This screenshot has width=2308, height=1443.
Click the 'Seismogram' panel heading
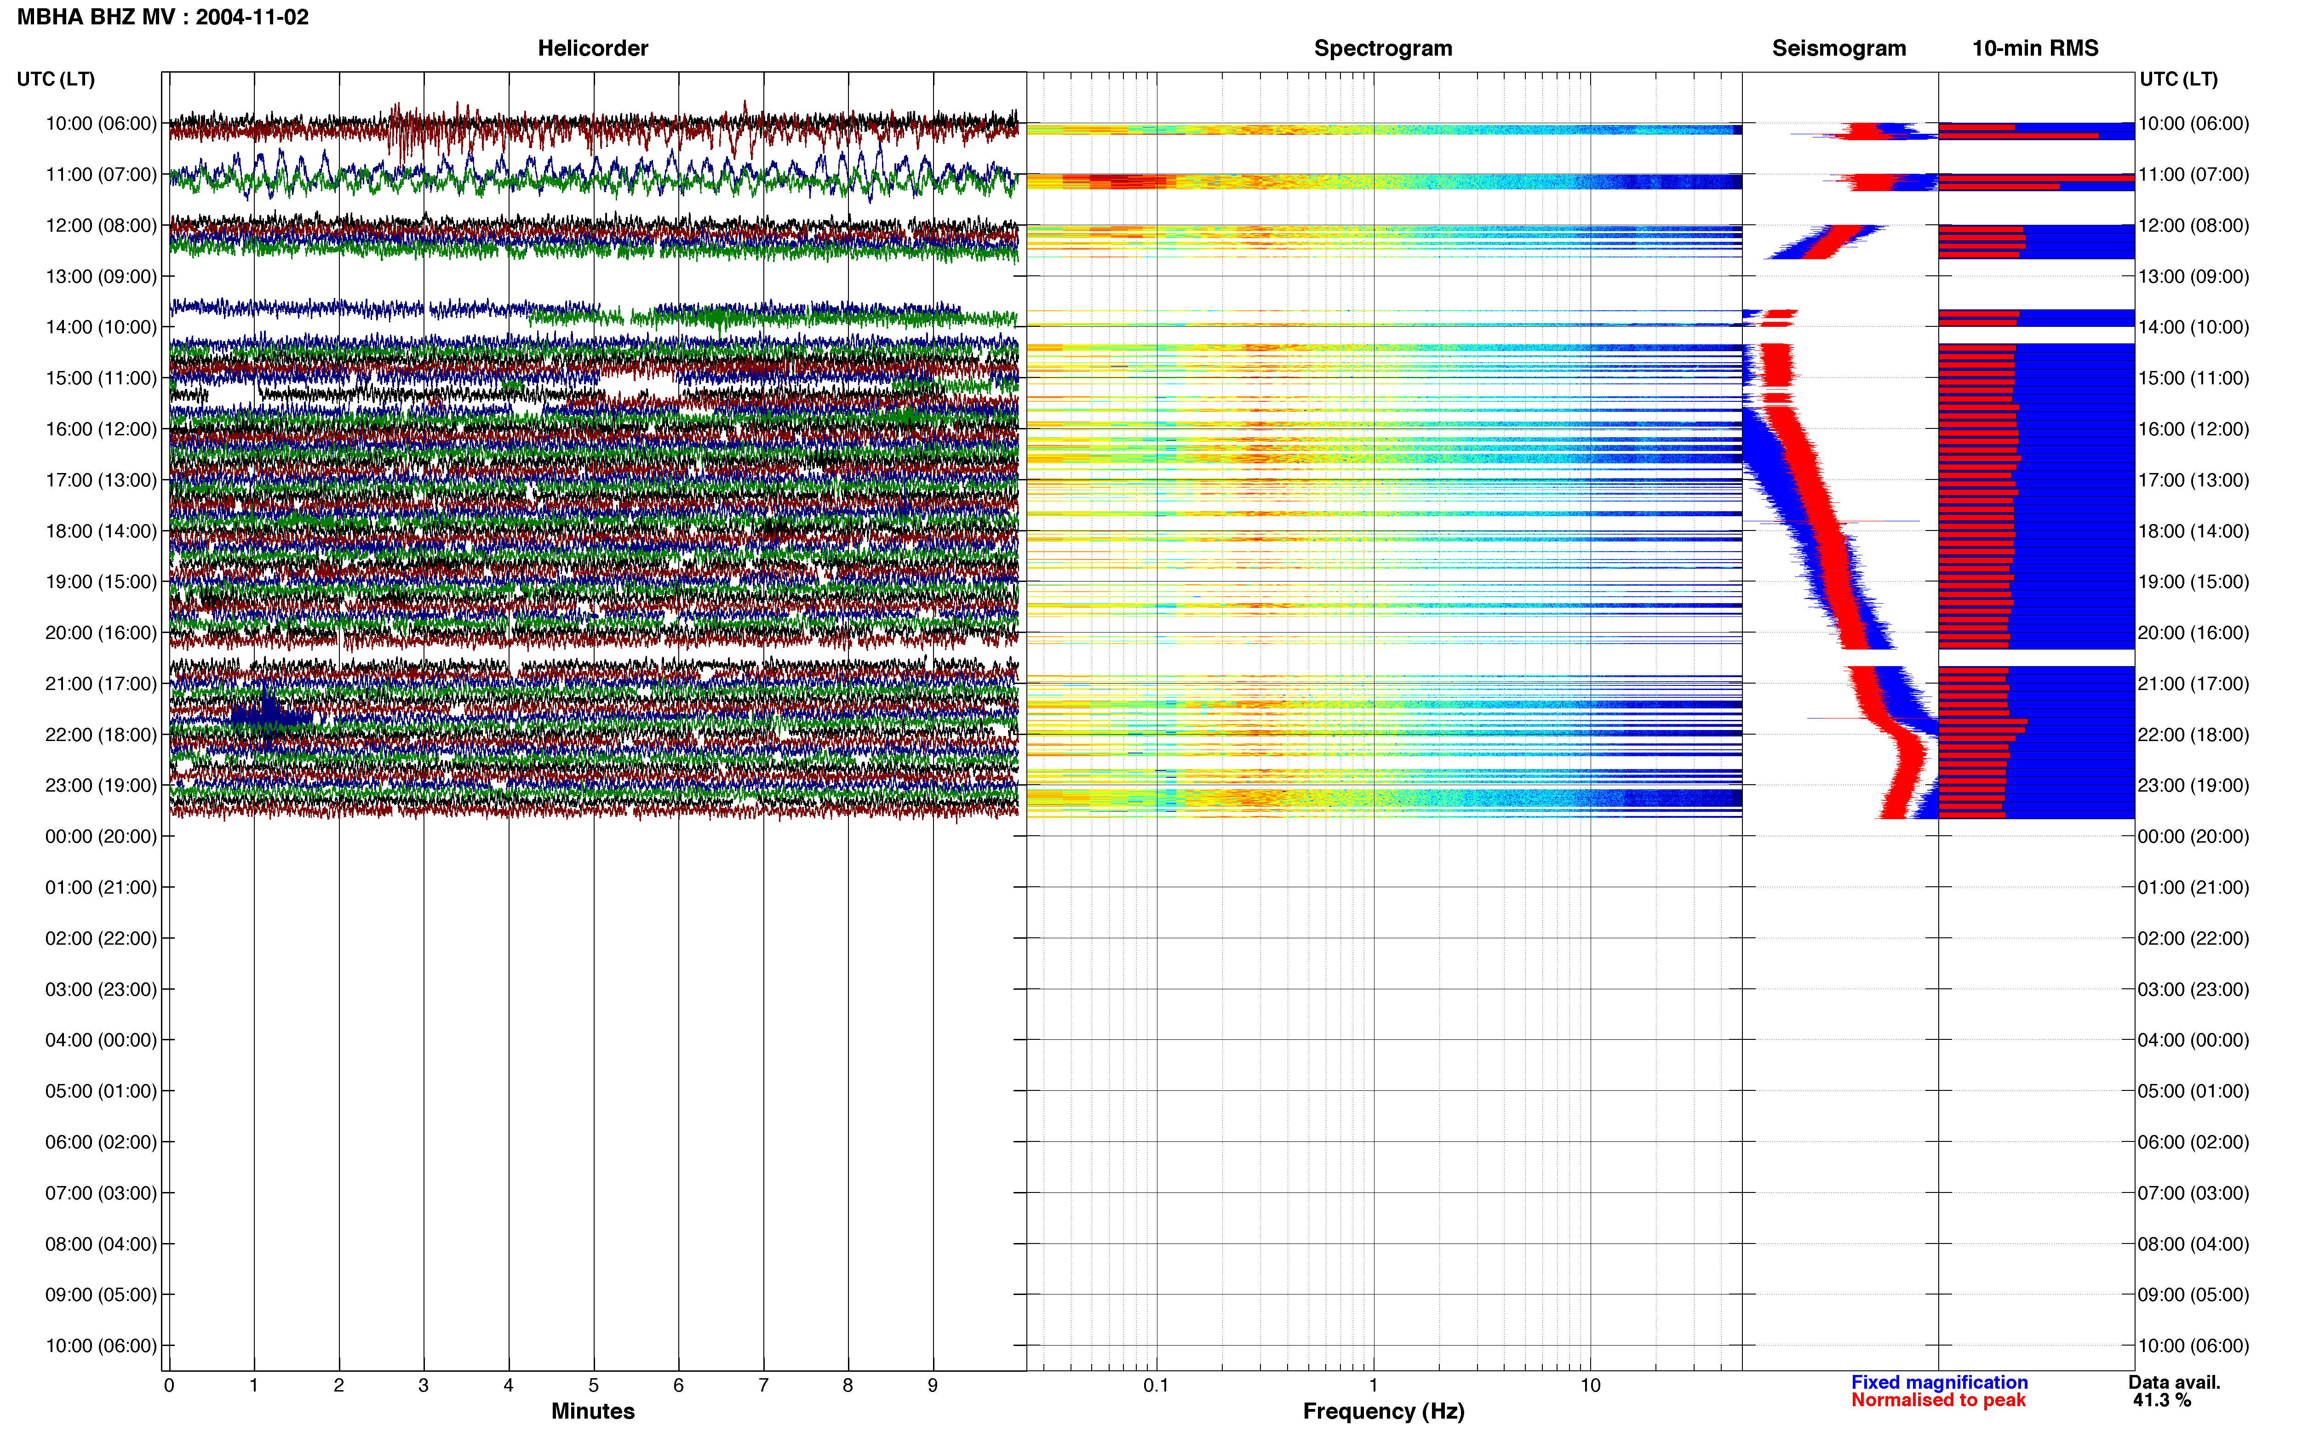1839,48
